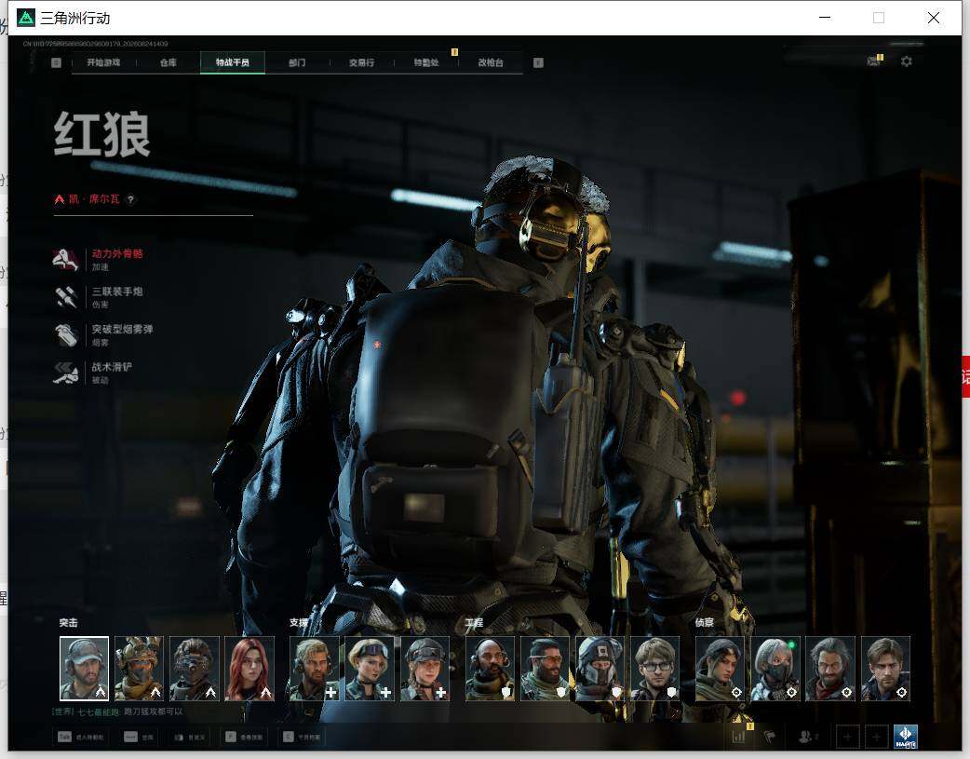This screenshot has width=970, height=759.
Task: Click the second empty squad slot plus
Action: (x=876, y=737)
